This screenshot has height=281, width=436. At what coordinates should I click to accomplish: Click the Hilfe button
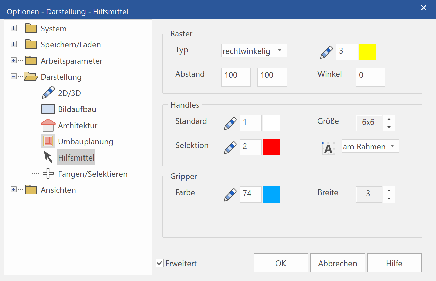pyautogui.click(x=394, y=263)
